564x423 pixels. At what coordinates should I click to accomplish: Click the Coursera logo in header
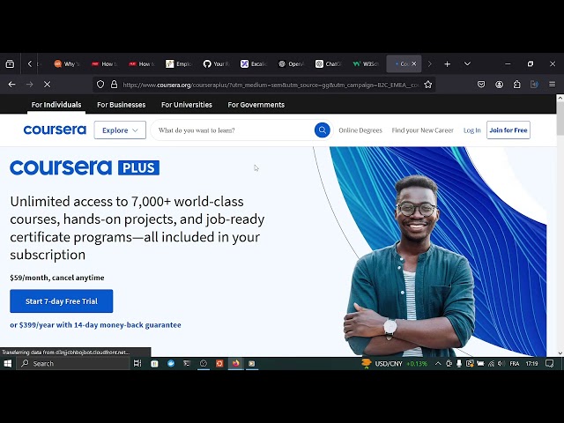pyautogui.click(x=55, y=130)
